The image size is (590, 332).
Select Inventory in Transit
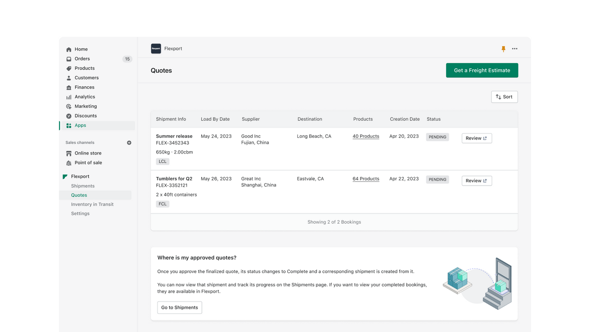click(93, 204)
